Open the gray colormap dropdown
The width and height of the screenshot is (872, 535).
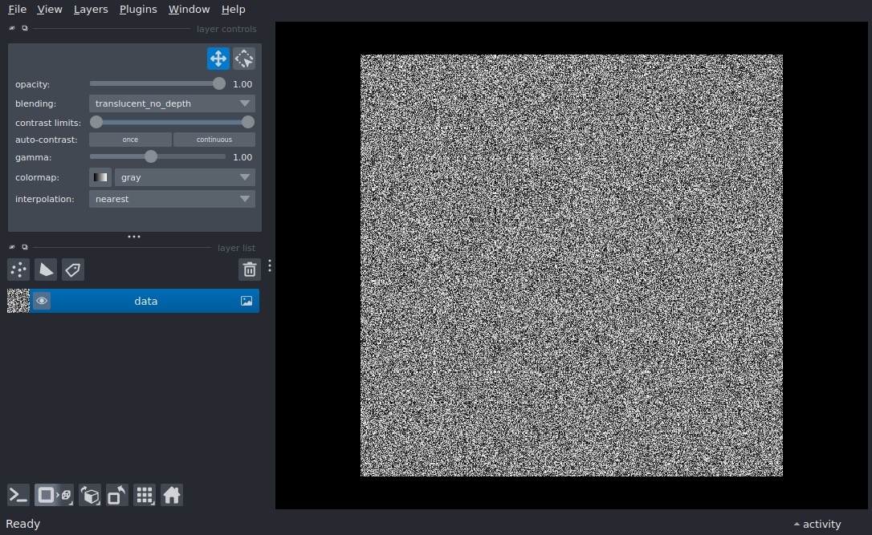tap(185, 177)
